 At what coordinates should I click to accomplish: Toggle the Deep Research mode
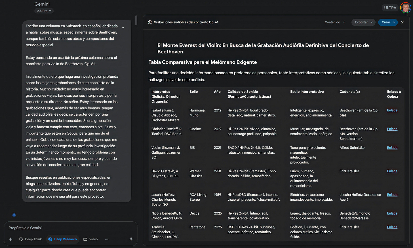[x=62, y=239]
